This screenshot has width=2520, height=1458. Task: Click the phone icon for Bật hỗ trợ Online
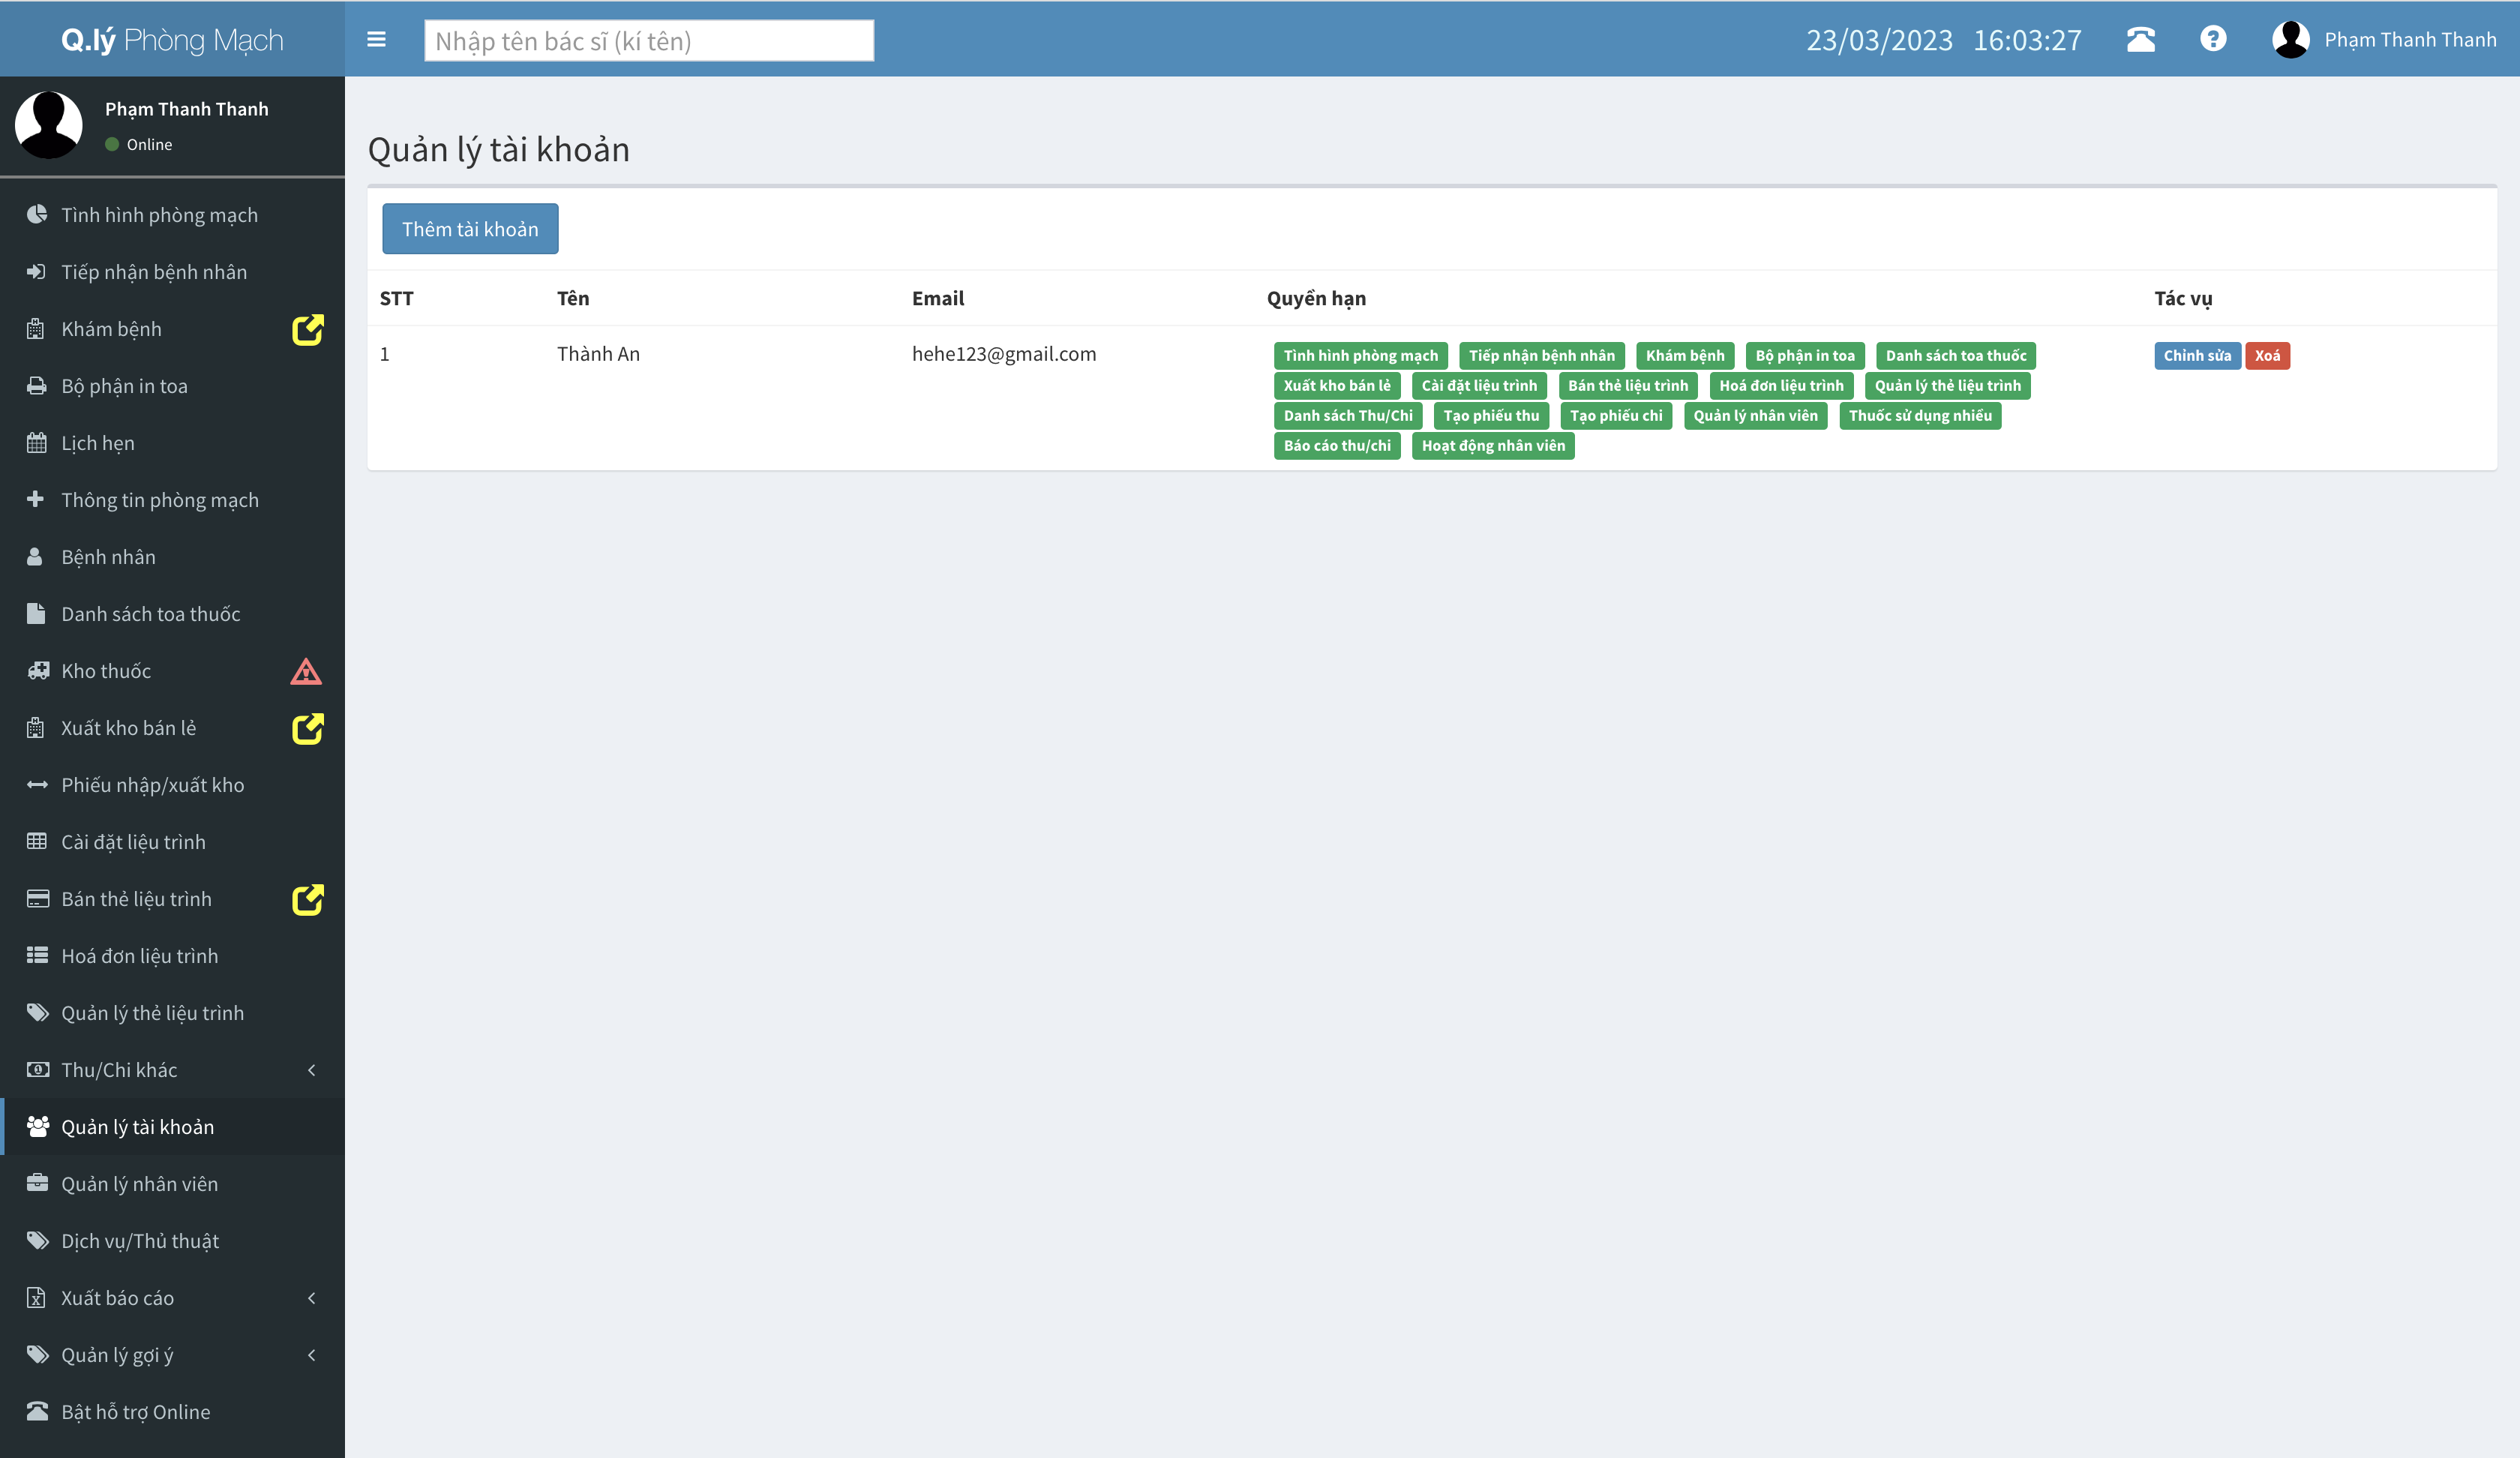37,1411
